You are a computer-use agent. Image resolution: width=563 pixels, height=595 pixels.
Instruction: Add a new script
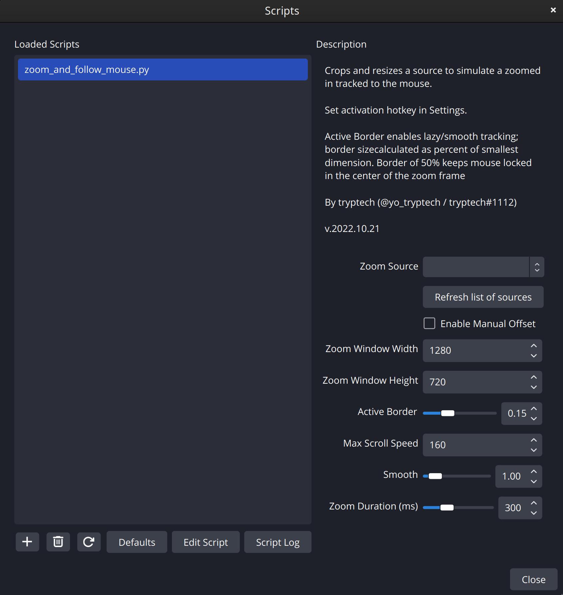click(x=27, y=542)
